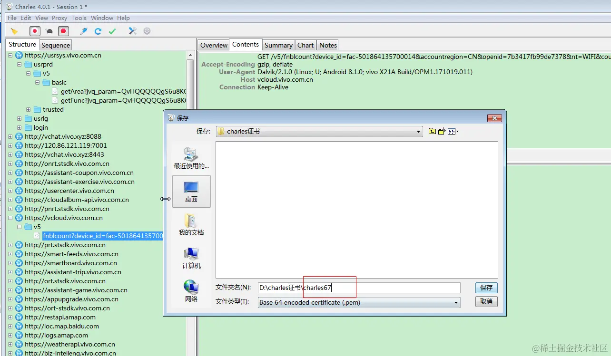This screenshot has height=356, width=611.
Task: Open the Proxy menu
Action: pos(59,18)
